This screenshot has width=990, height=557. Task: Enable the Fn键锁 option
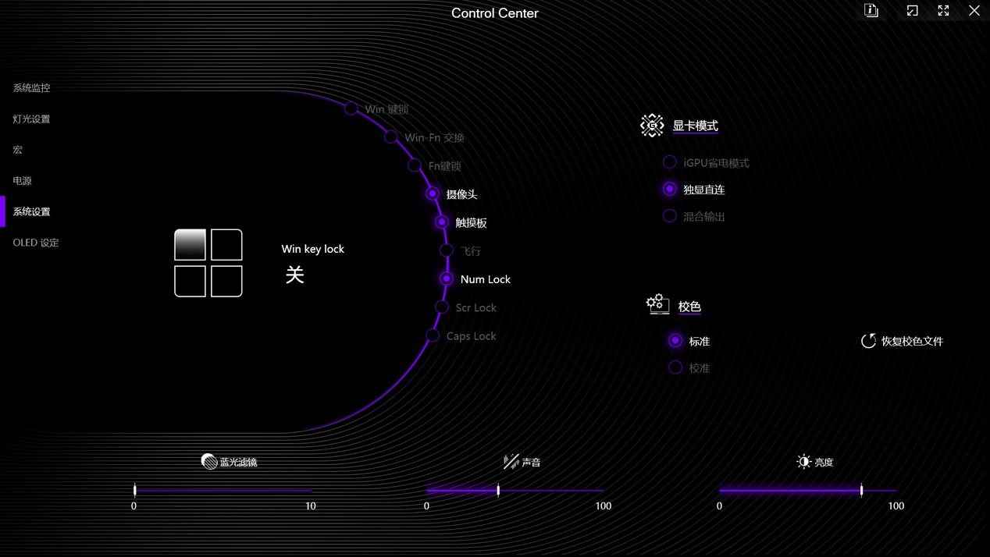(415, 165)
